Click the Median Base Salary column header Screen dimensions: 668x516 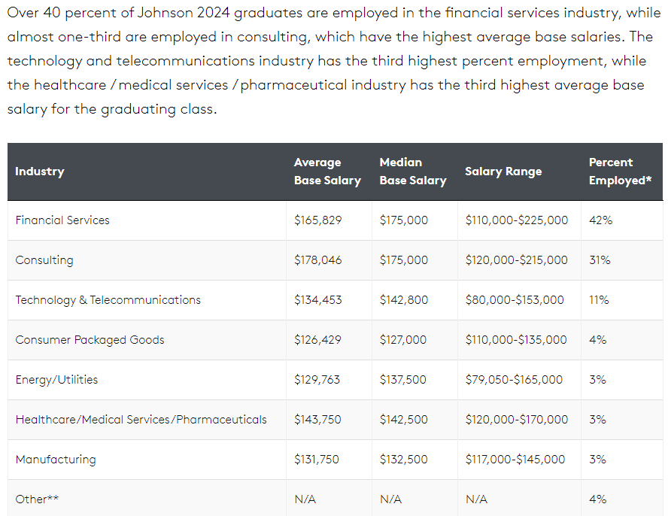413,171
